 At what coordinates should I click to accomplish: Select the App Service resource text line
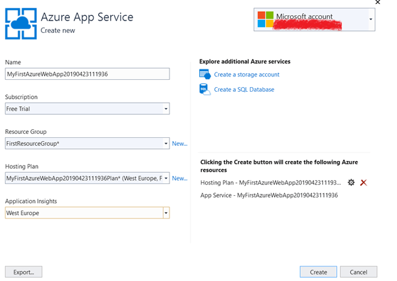pos(269,195)
